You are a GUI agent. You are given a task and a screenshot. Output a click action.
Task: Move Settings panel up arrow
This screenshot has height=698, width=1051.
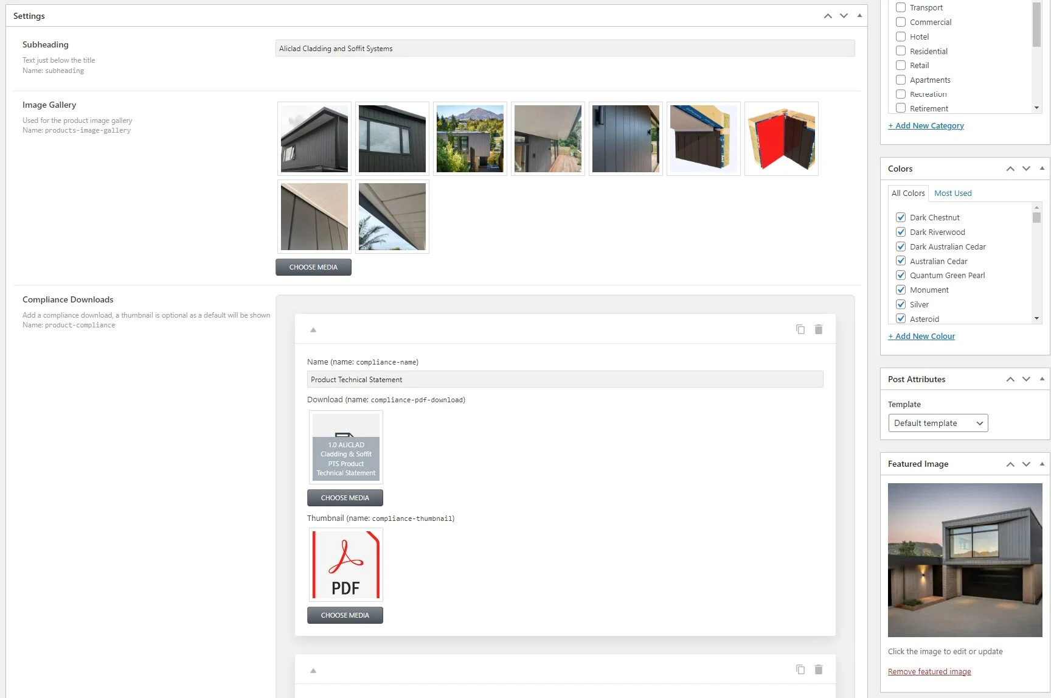[828, 16]
